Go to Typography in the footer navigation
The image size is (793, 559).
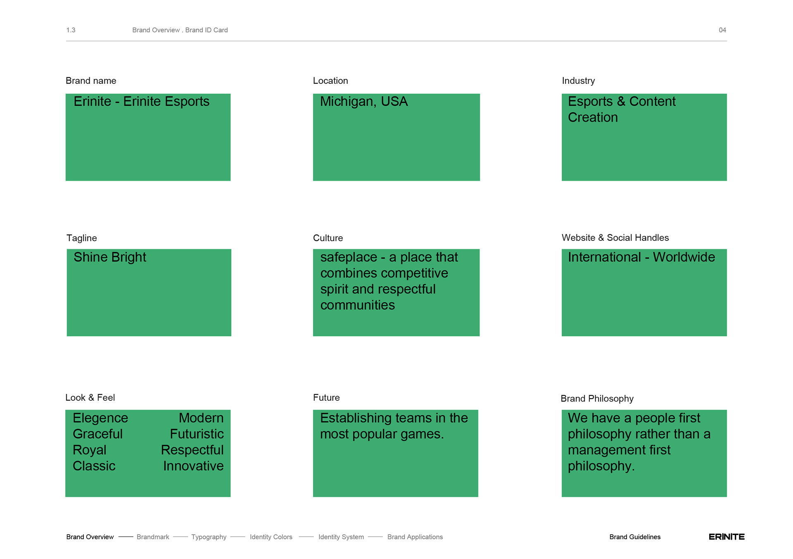point(209,537)
